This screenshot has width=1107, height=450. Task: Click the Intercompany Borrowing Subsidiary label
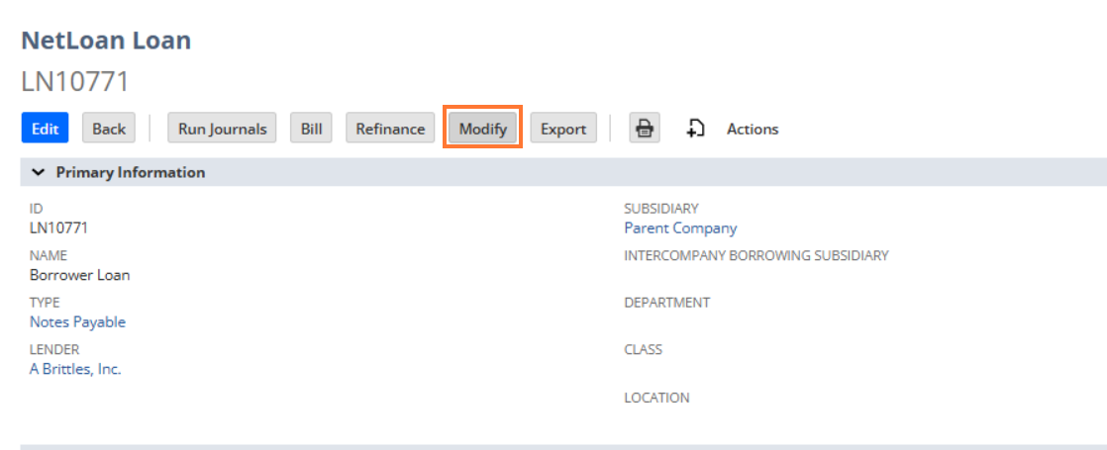755,255
